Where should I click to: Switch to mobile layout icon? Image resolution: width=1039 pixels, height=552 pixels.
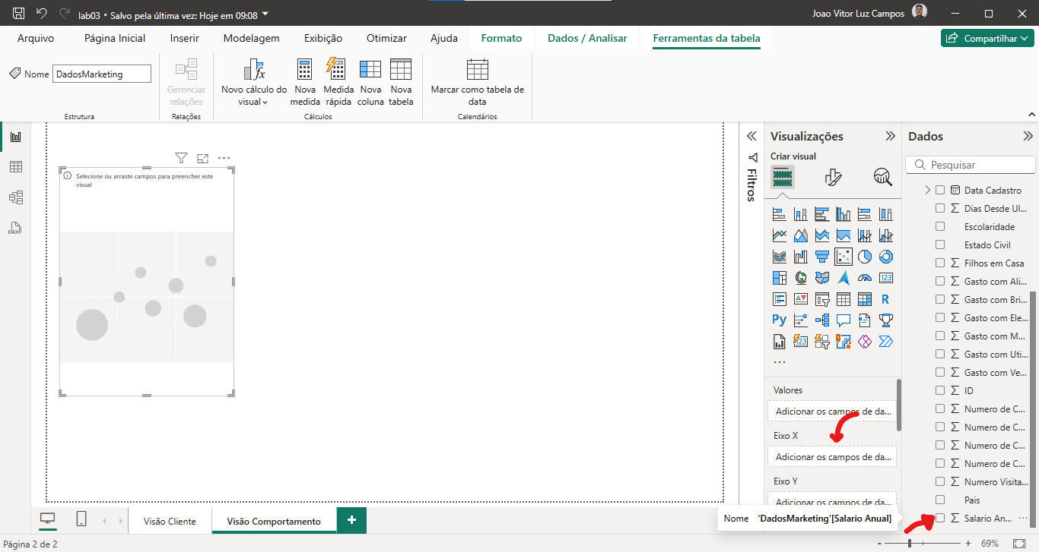pyautogui.click(x=81, y=519)
